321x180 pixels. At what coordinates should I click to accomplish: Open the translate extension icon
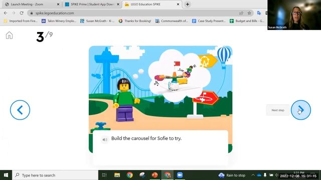[x=259, y=13]
